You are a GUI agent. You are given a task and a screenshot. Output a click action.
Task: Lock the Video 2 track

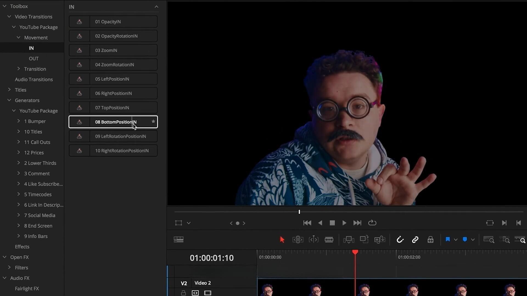(x=183, y=293)
